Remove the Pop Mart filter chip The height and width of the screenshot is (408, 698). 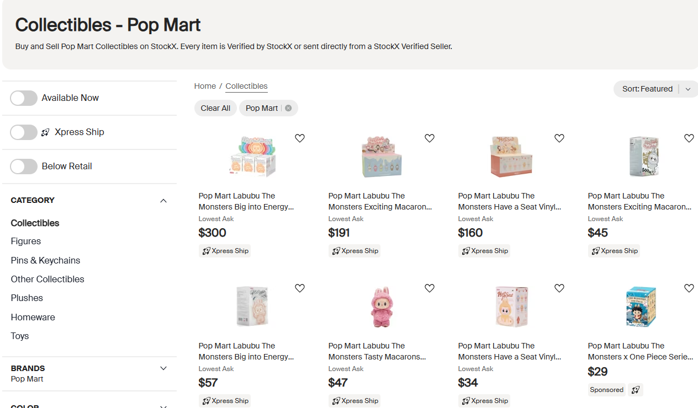click(x=288, y=108)
